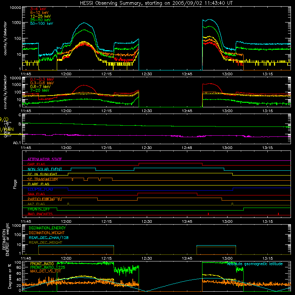The width and height of the screenshot is (295, 295).
Task: Select the yellow '12-25 keV' legend entry
Action: tap(40, 16)
